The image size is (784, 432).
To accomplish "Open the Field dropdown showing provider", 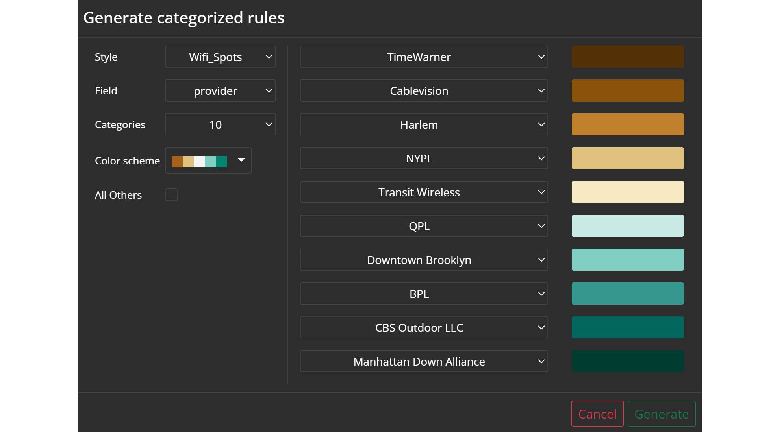I will point(220,91).
